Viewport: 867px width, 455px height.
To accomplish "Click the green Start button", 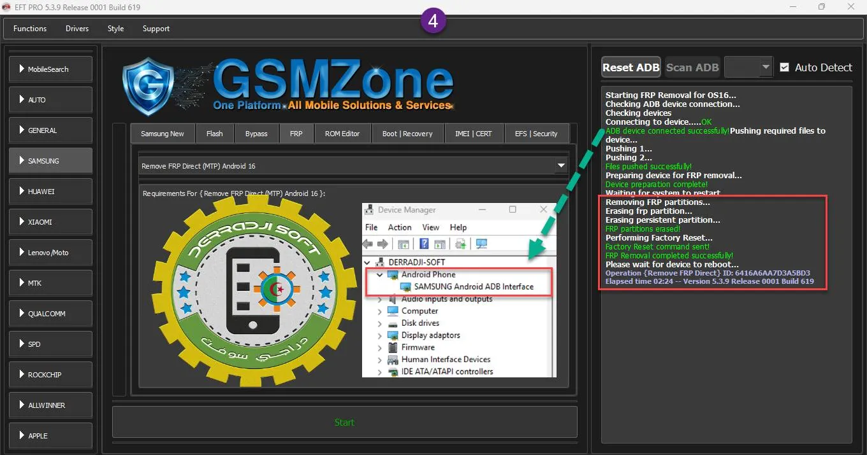I will (x=344, y=423).
